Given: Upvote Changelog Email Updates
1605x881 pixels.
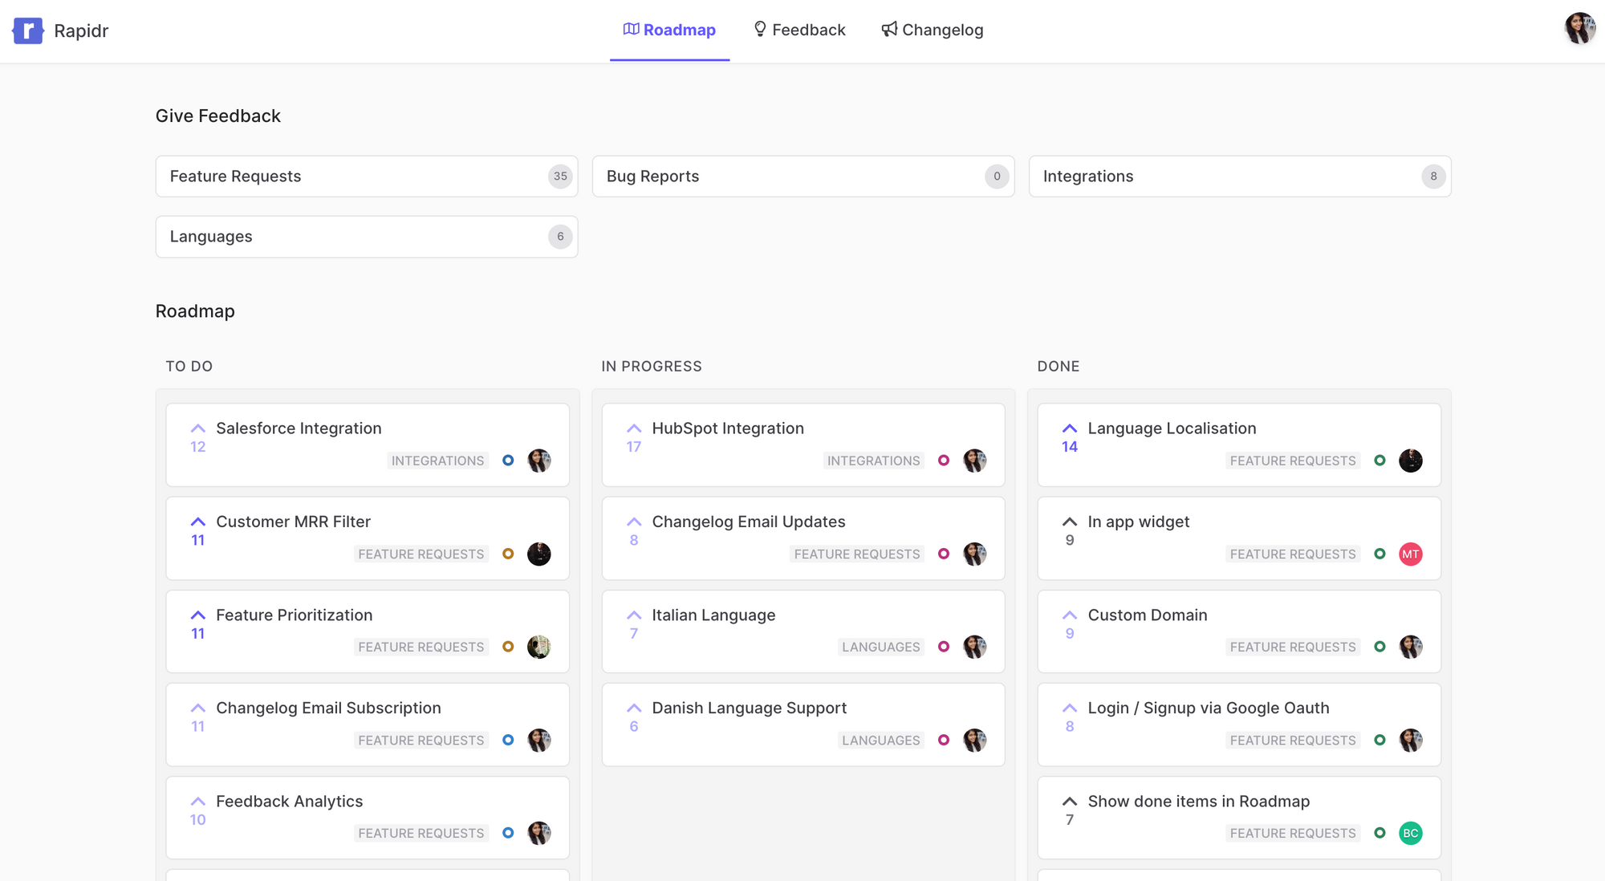Looking at the screenshot, I should click(x=634, y=531).
